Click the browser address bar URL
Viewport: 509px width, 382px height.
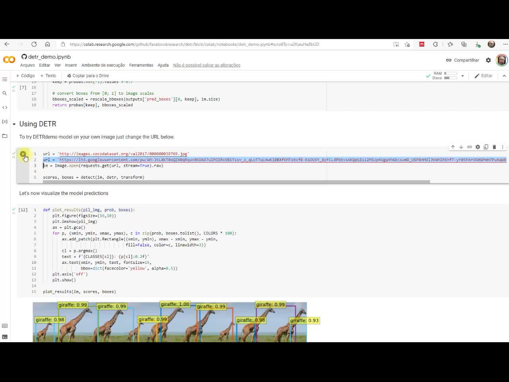(x=194, y=44)
